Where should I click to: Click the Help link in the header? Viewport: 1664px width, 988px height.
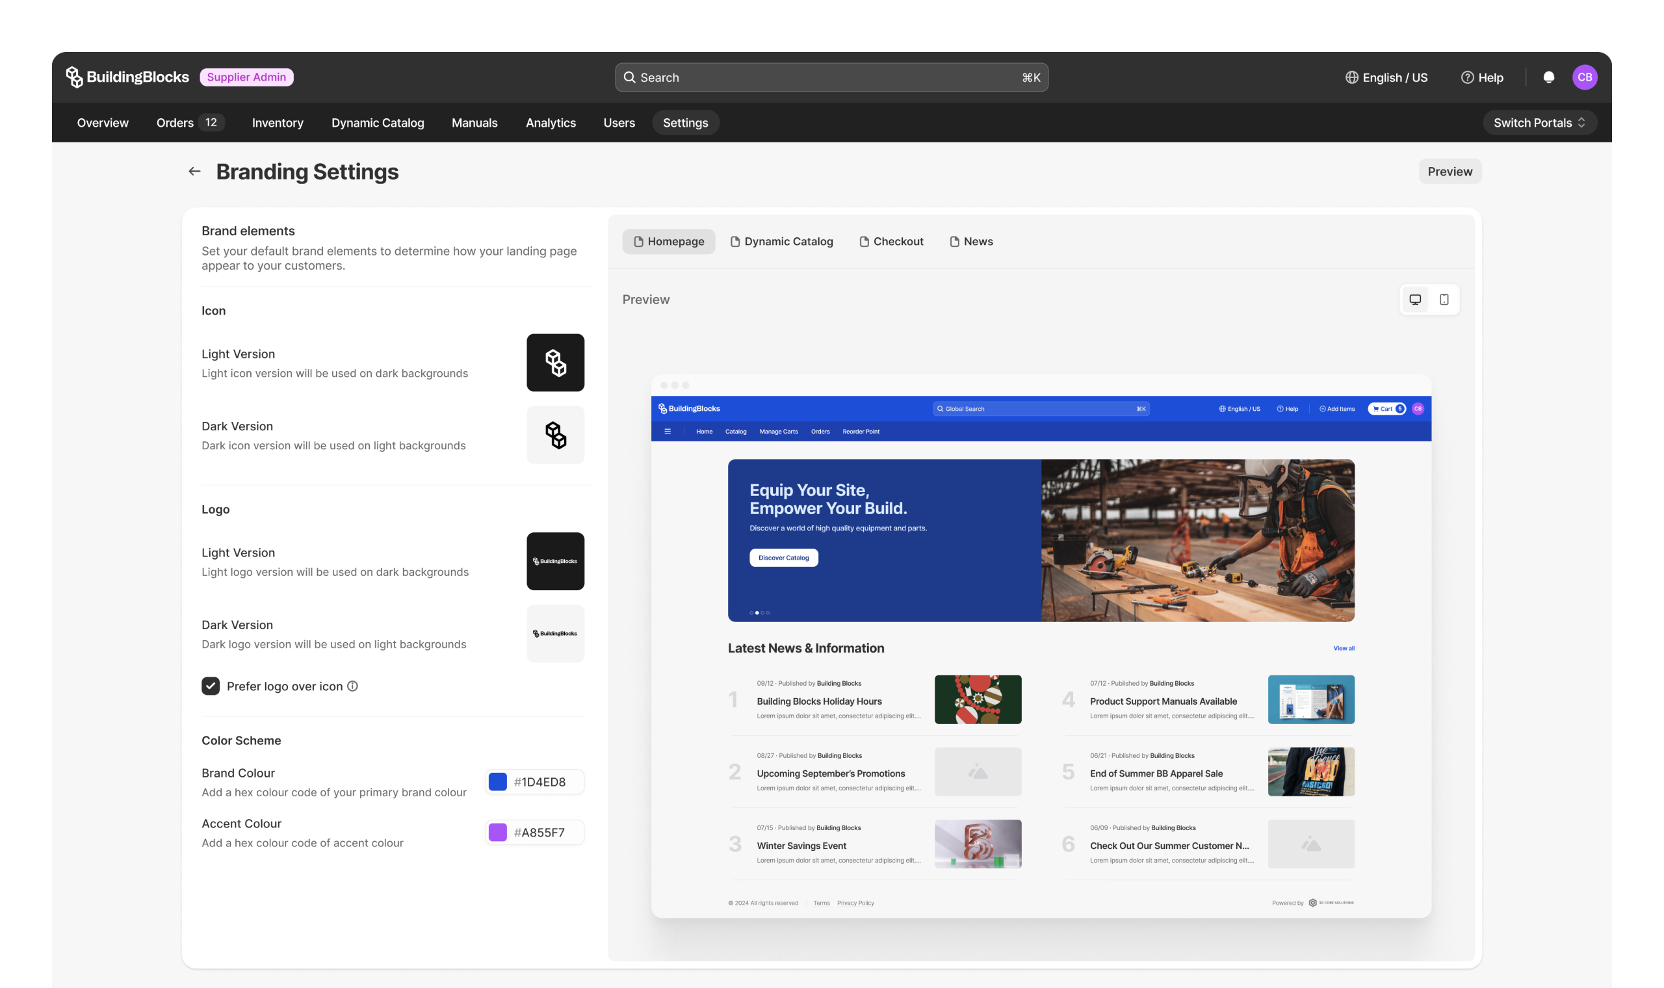tap(1481, 77)
